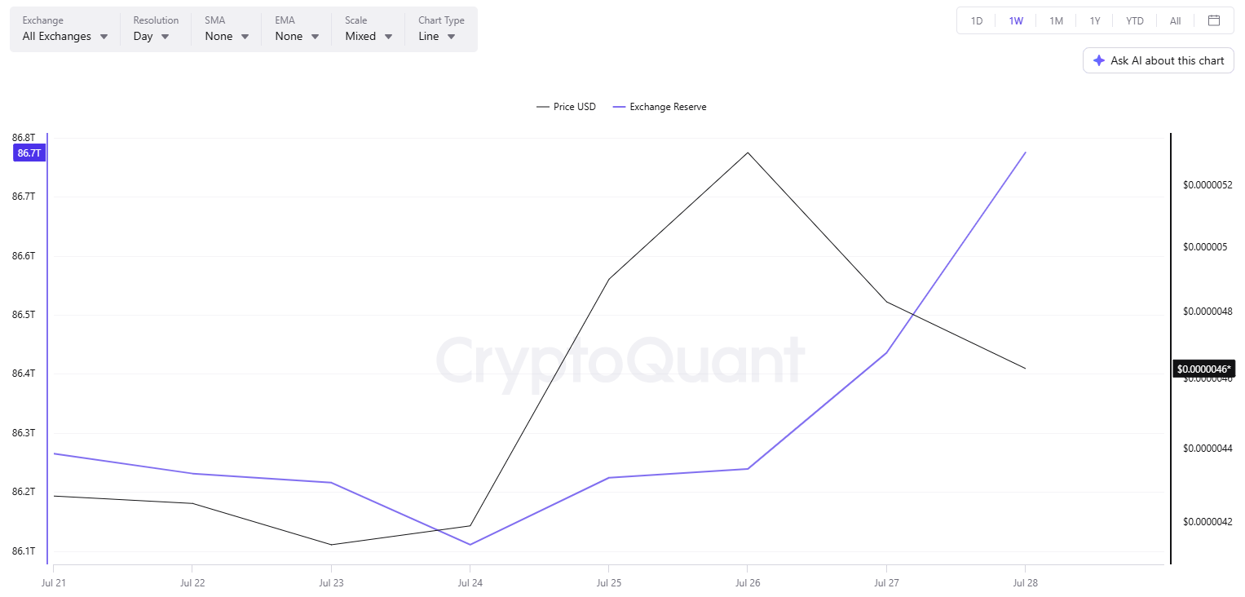The image size is (1245, 597).
Task: Expand the Scale Mixed dropdown
Action: [369, 29]
